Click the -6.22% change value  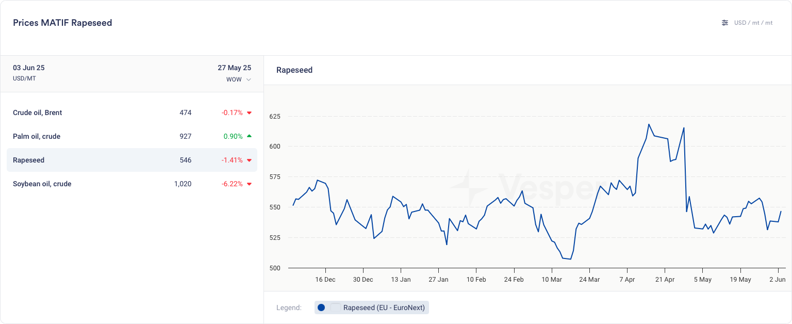click(x=232, y=184)
